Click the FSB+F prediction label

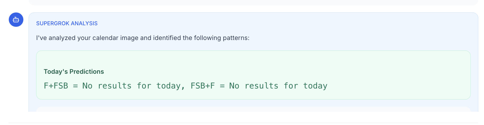coord(203,86)
